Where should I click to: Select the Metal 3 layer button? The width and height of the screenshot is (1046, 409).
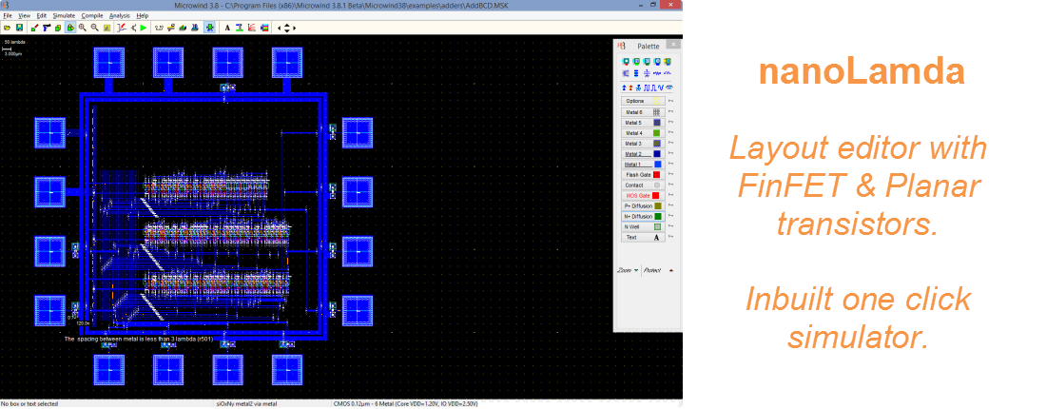coord(643,144)
